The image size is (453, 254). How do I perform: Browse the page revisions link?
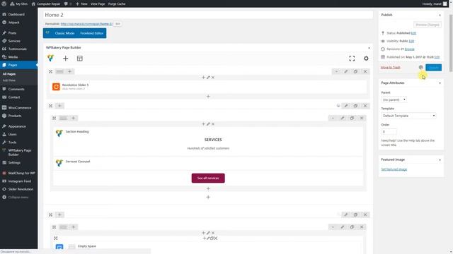click(x=409, y=49)
